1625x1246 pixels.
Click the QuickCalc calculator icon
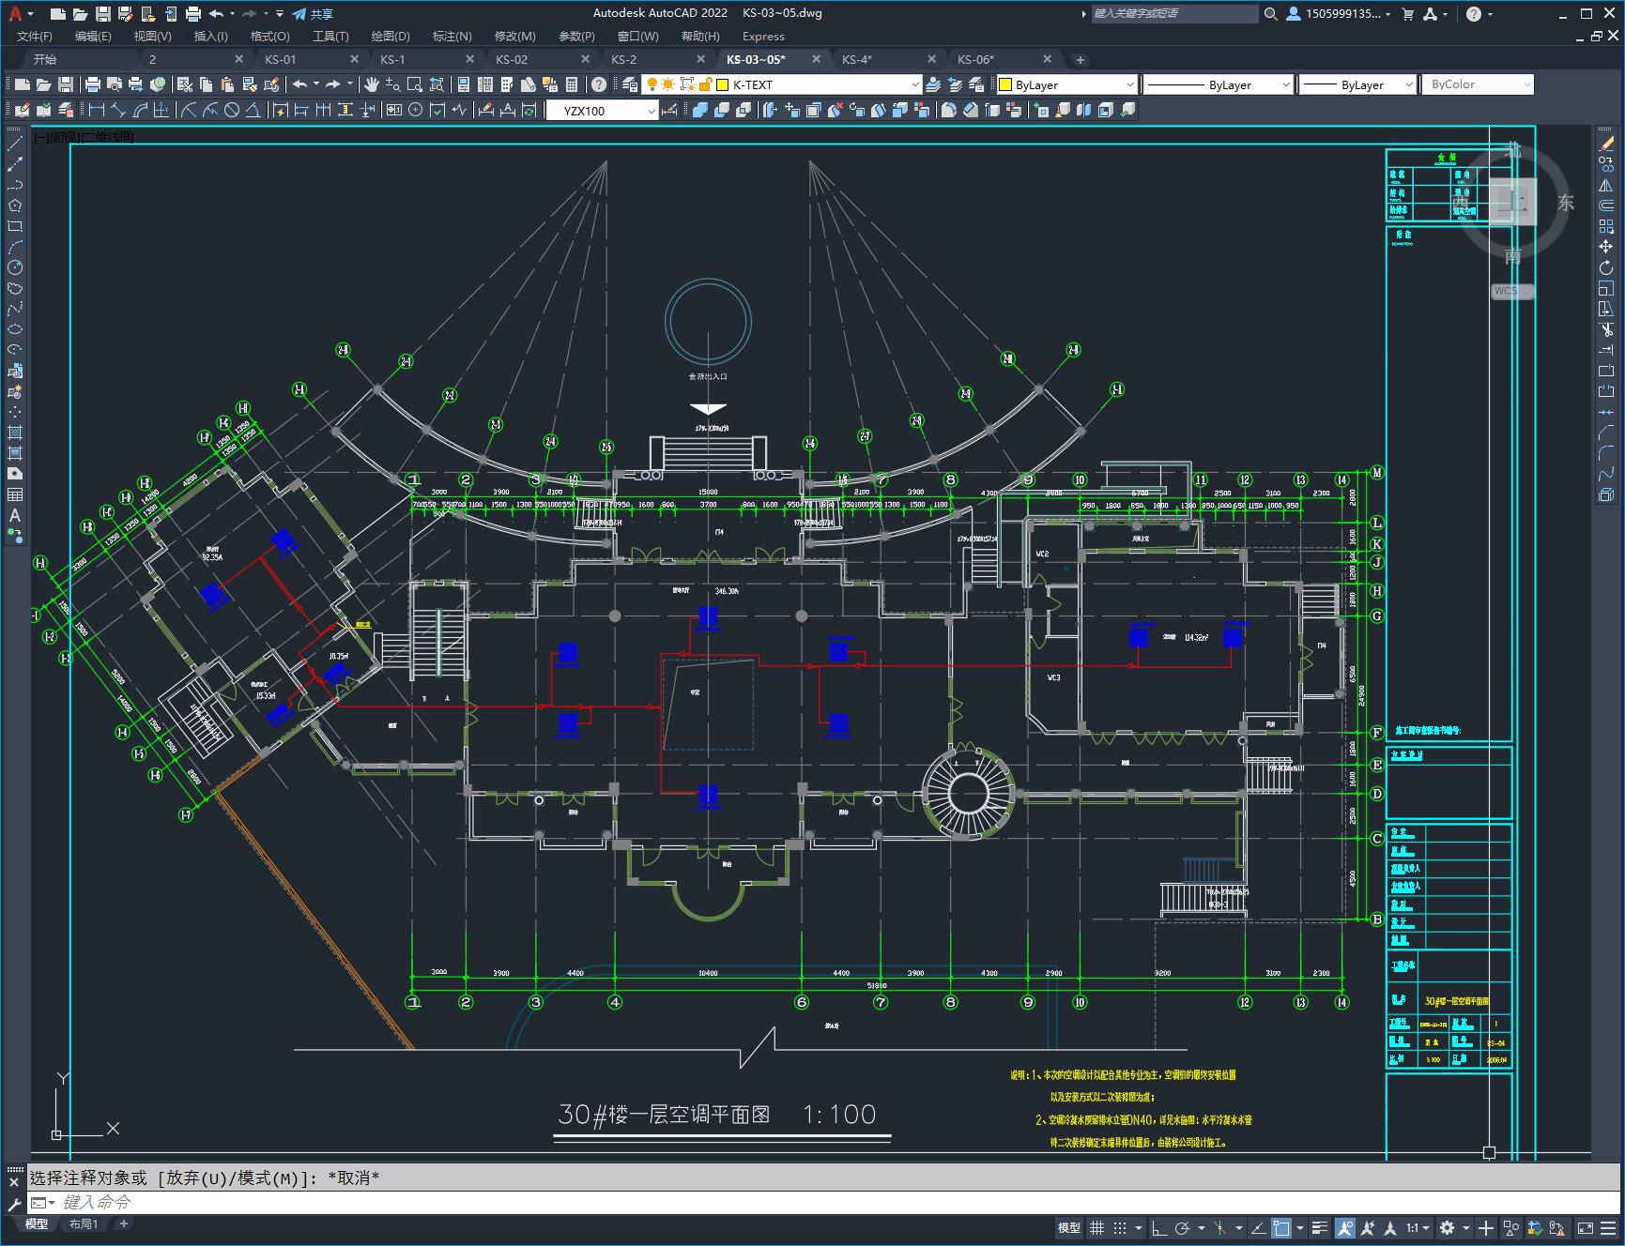click(572, 84)
